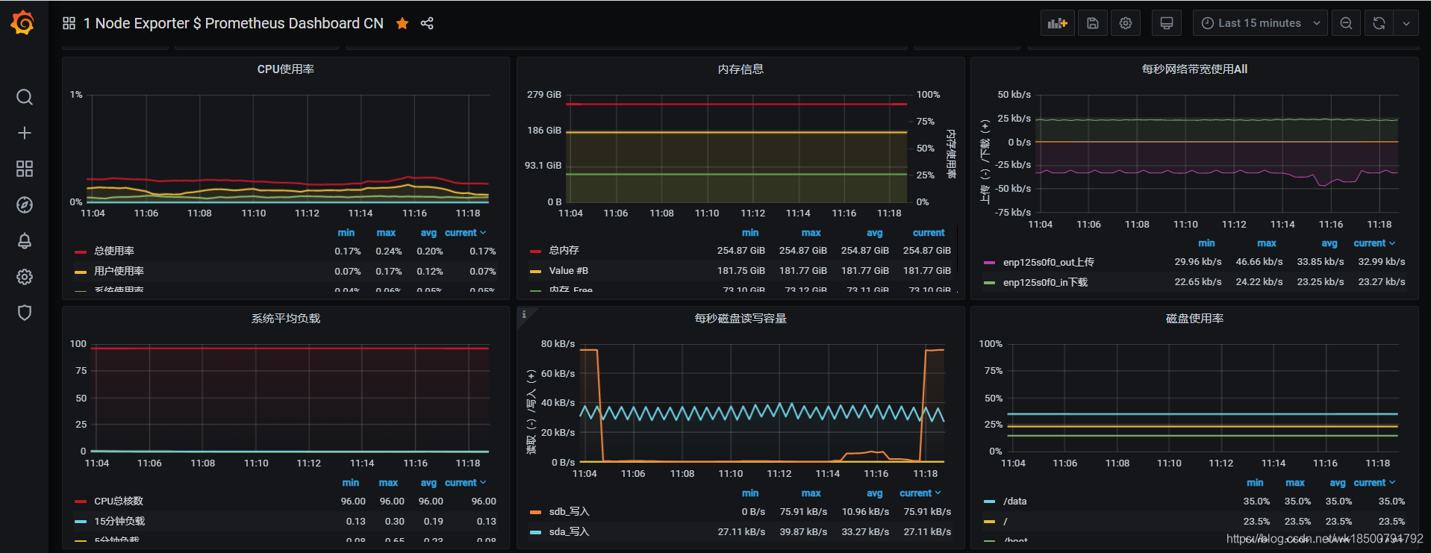Image resolution: width=1431 pixels, height=553 pixels.
Task: Save the dashboard with the disk icon
Action: (x=1093, y=23)
